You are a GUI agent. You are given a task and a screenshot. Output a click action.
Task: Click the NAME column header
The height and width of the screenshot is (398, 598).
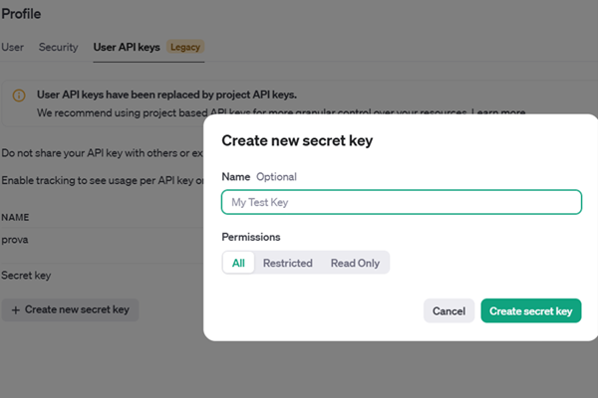[x=15, y=216]
